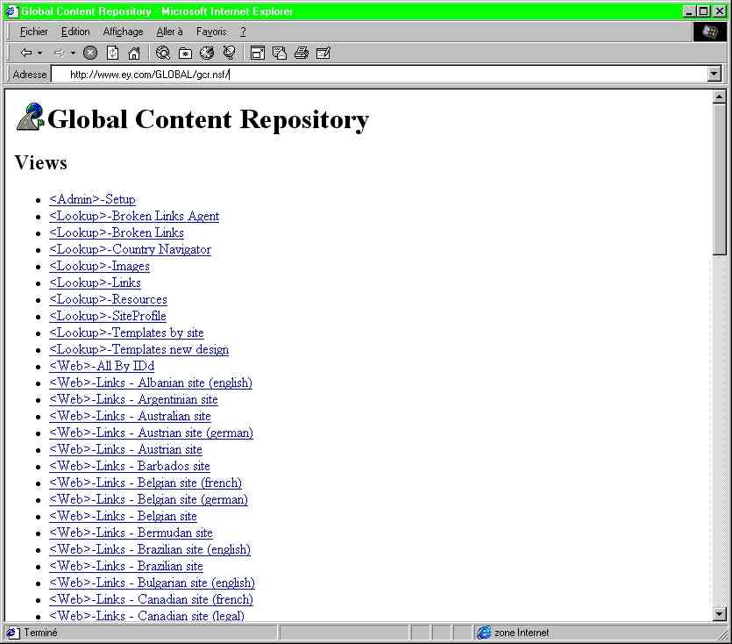Open Links - Bermudan site link
732x644 pixels.
(x=131, y=533)
